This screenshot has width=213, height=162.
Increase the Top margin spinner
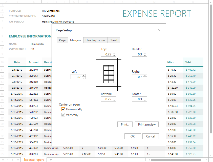click(x=114, y=53)
